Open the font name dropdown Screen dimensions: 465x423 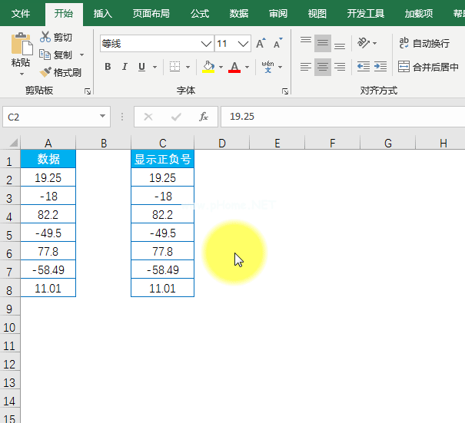click(206, 44)
